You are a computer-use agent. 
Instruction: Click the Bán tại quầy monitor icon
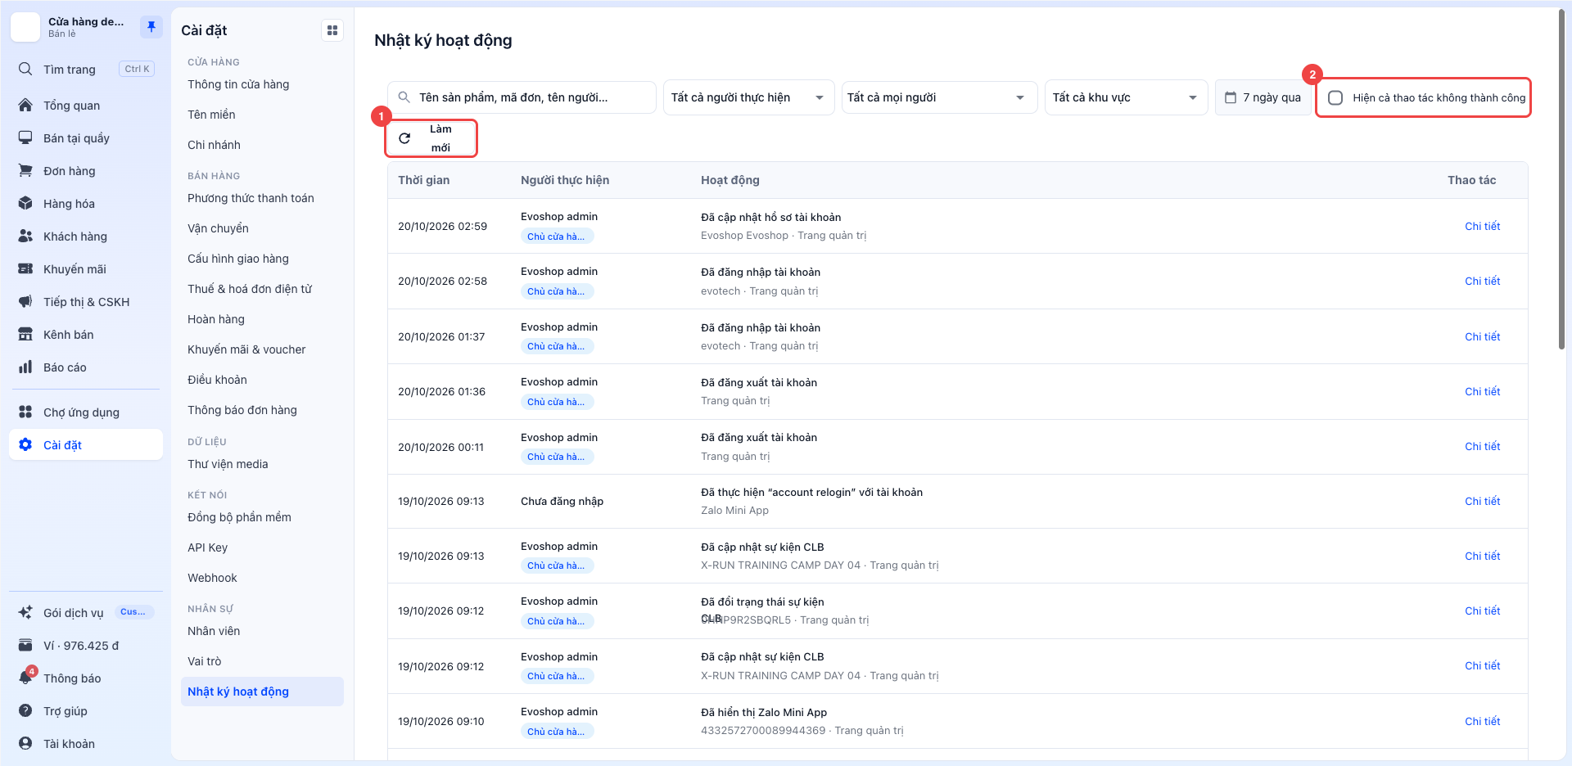[x=26, y=138]
